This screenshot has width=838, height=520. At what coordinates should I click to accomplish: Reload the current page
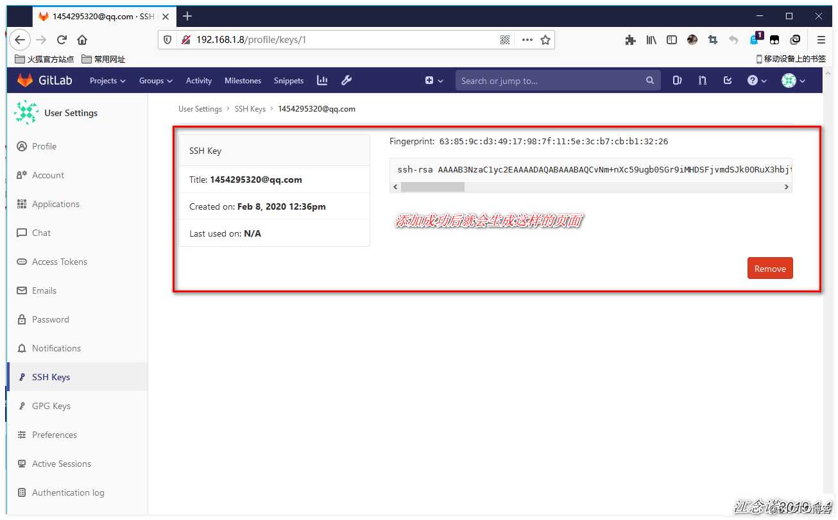pyautogui.click(x=62, y=40)
